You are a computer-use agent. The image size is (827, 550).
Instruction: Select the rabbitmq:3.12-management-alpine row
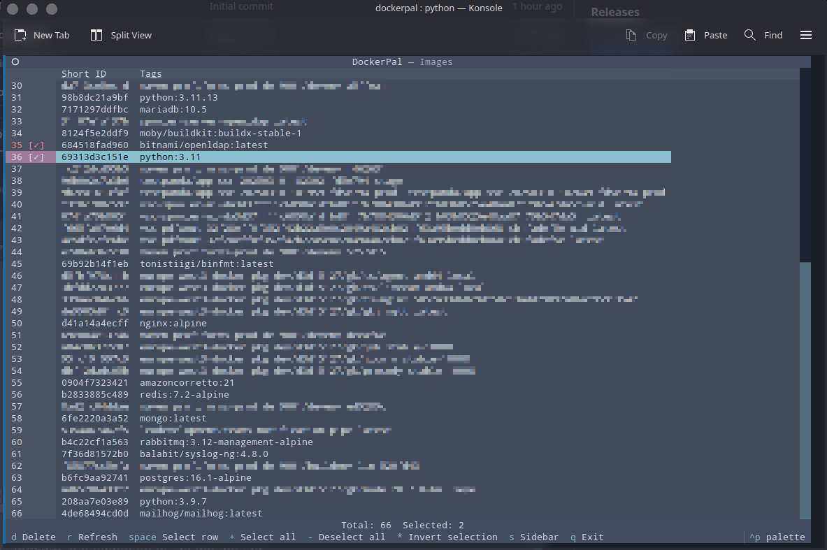[x=338, y=442]
